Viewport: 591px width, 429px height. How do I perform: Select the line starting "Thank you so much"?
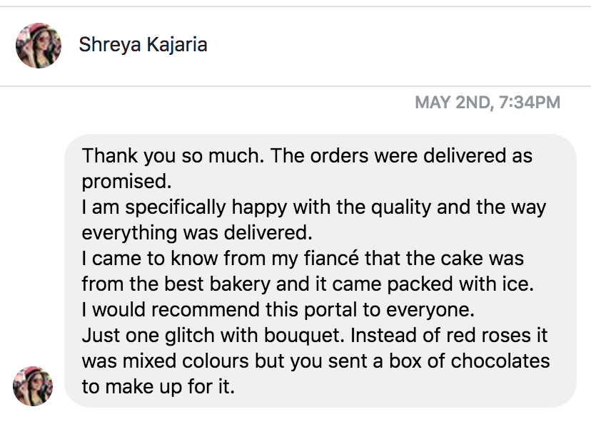click(307, 156)
